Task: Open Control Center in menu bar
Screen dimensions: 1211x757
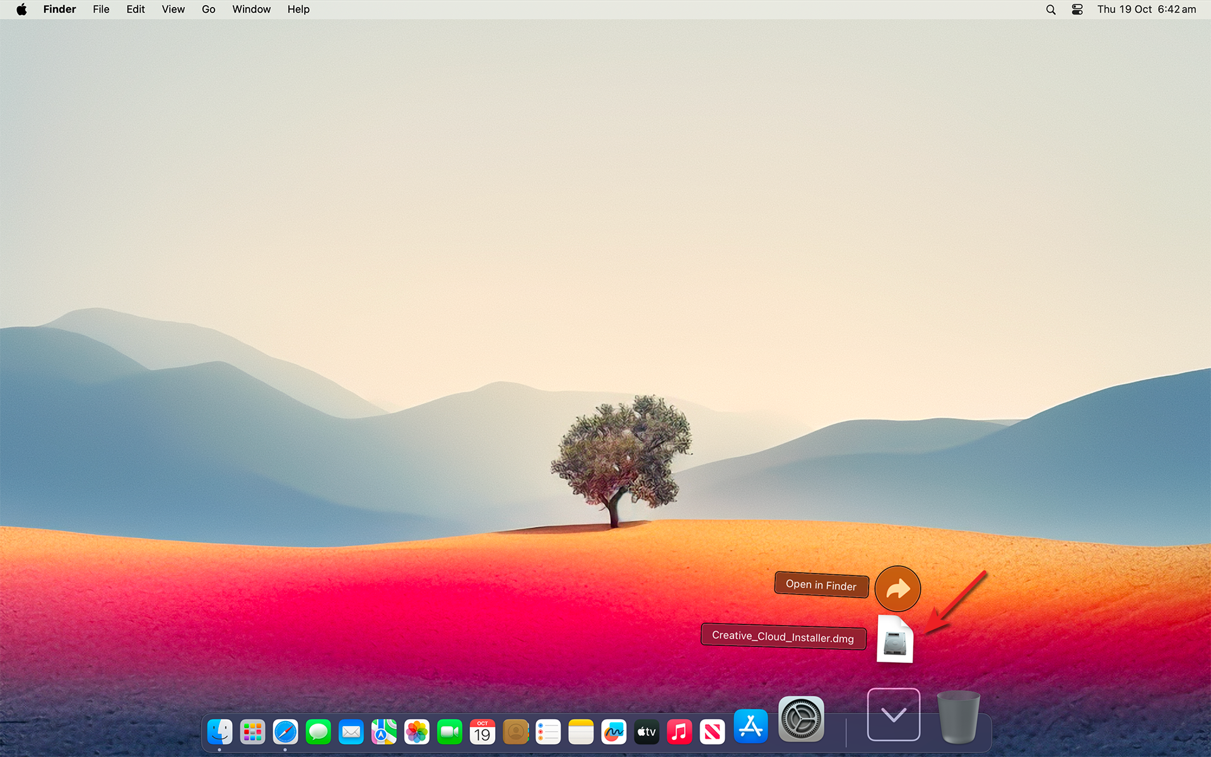Action: pos(1077,9)
